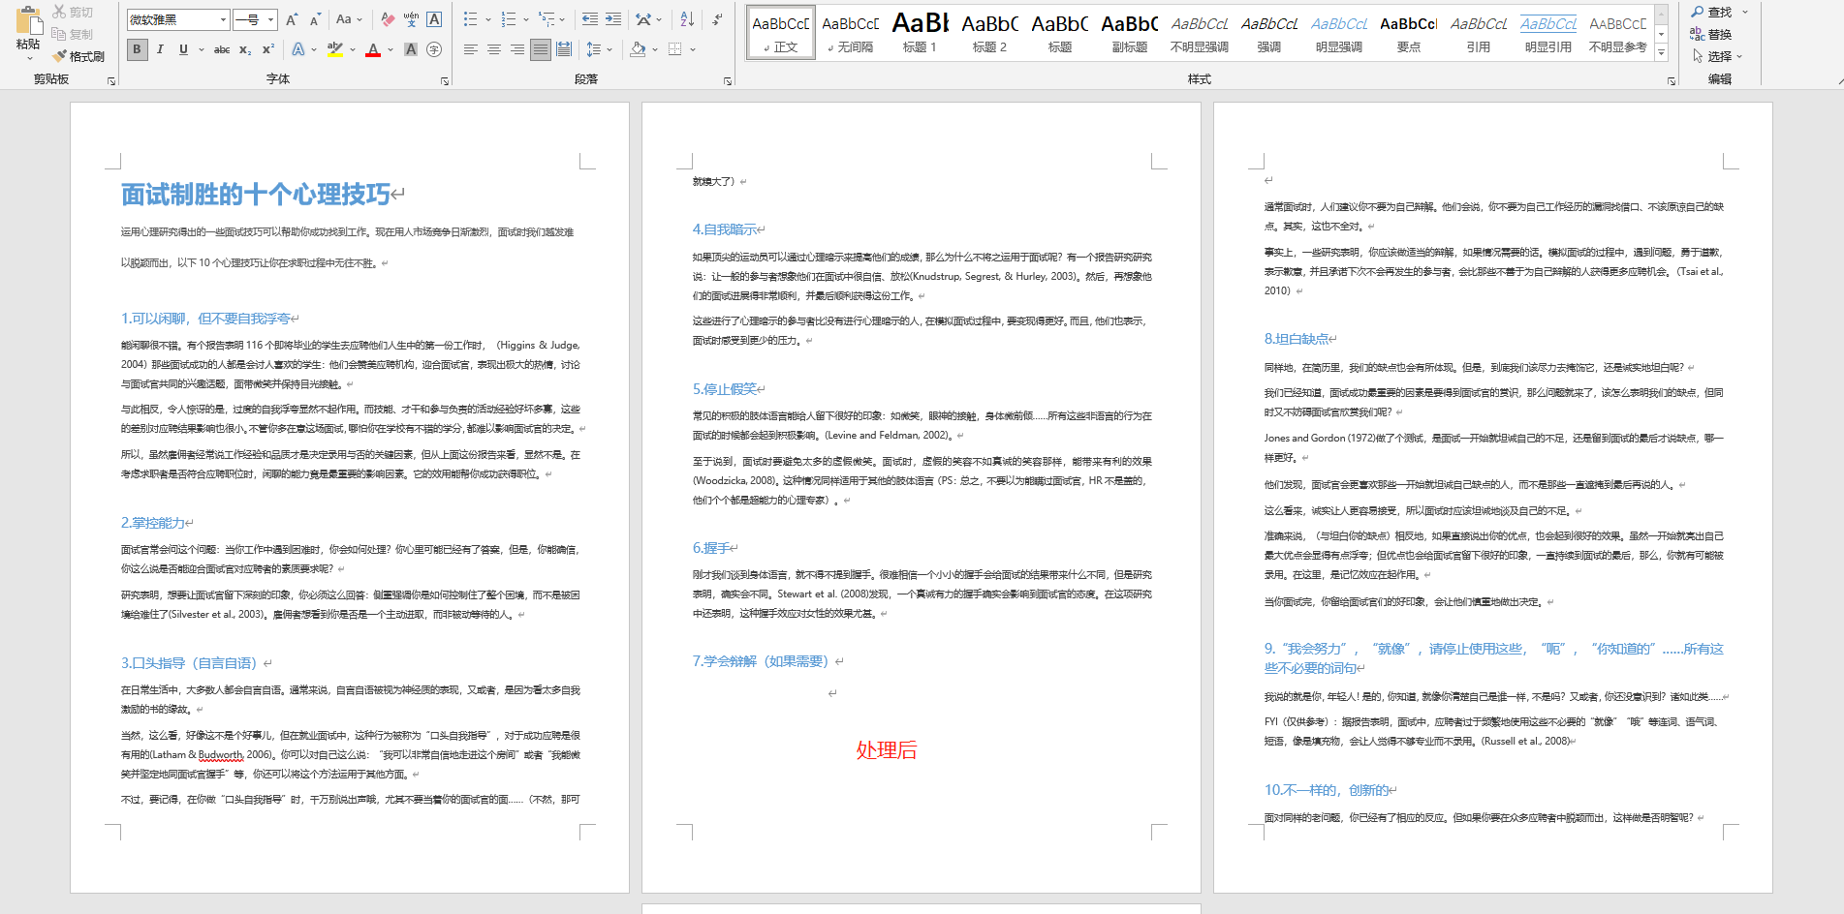
Task: Toggle Justify paragraph alignment
Action: point(541,49)
